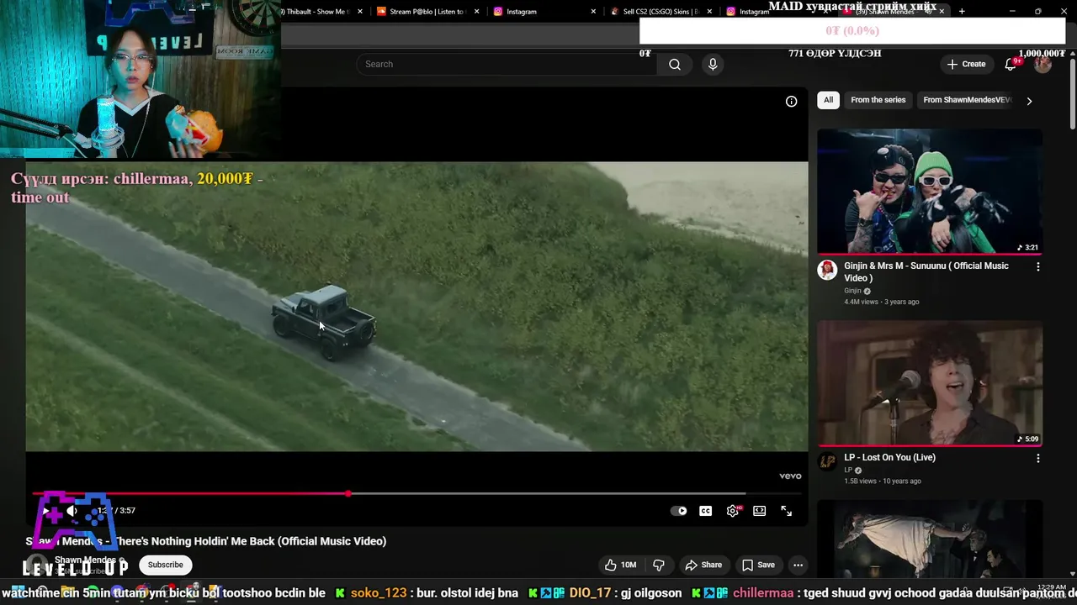Like the video with 10M likes
This screenshot has width=1077, height=605.
point(619,565)
